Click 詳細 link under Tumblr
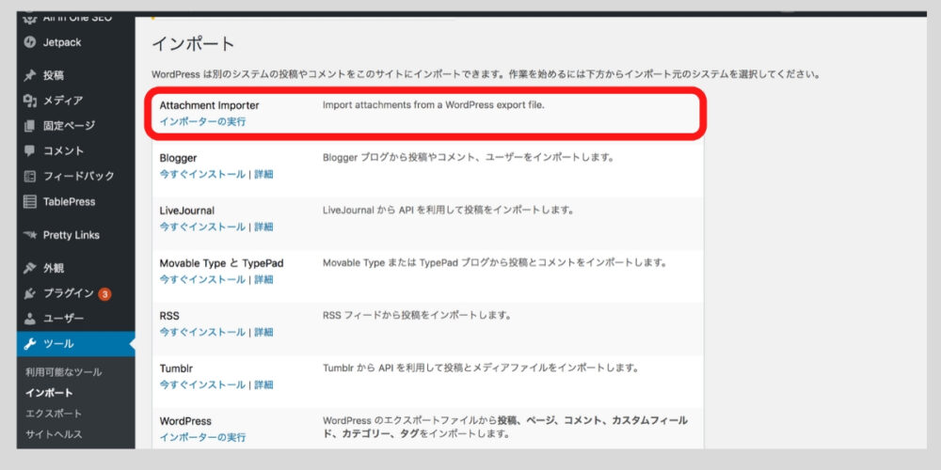Image resolution: width=941 pixels, height=470 pixels. pyautogui.click(x=263, y=384)
